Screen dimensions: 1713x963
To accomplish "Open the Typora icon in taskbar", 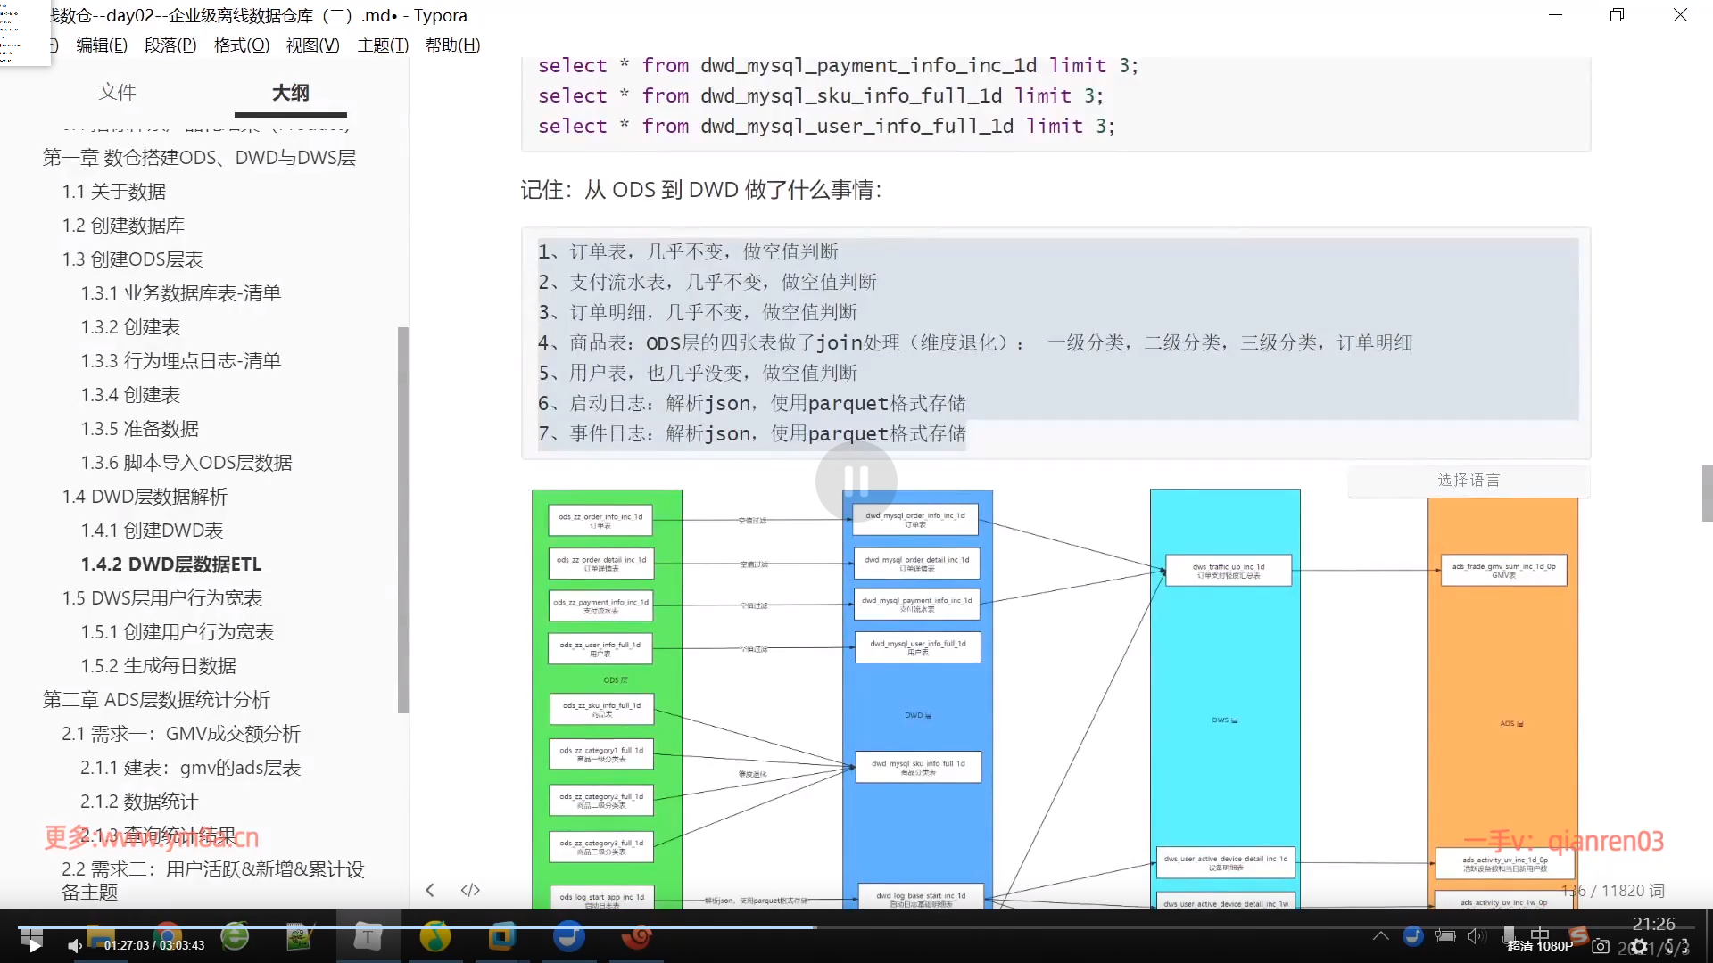I will (x=368, y=936).
